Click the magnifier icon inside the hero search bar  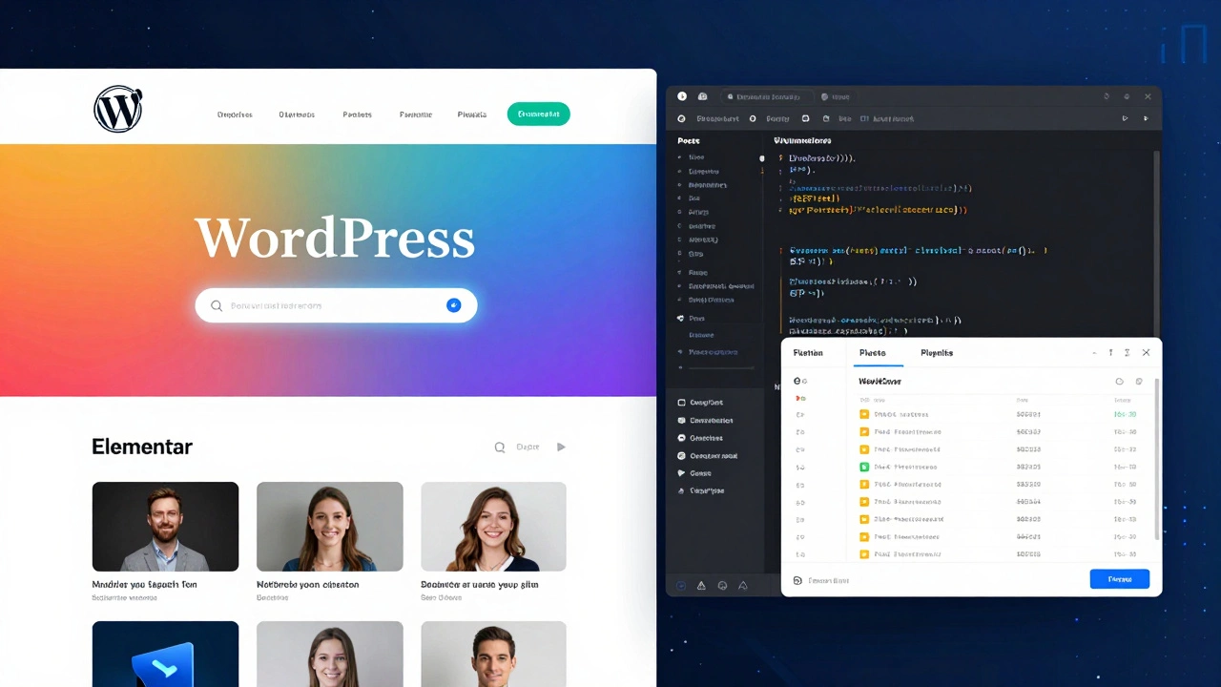tap(217, 305)
